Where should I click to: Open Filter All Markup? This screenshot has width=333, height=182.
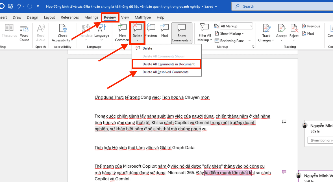pyautogui.click(x=204, y=33)
